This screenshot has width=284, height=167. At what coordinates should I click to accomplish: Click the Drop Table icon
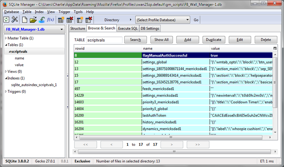(70, 19)
